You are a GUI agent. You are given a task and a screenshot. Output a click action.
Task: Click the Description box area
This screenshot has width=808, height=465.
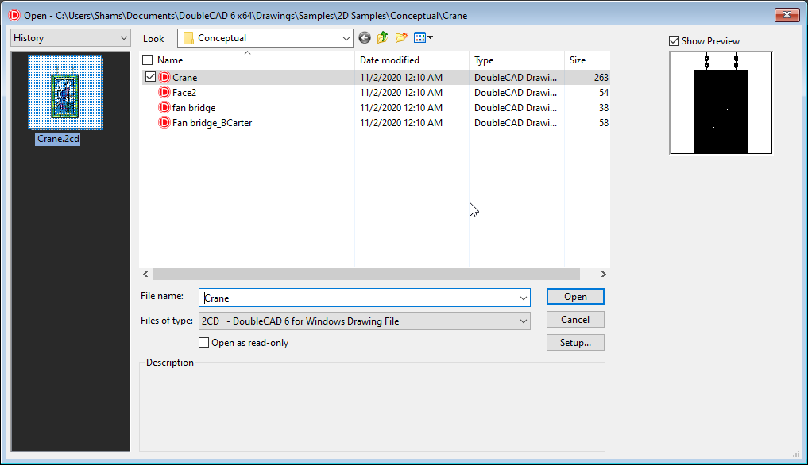(x=372, y=407)
